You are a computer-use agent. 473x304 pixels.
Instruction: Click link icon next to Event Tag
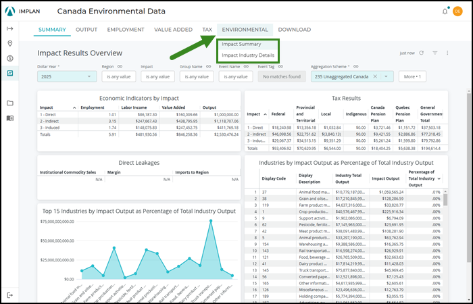click(x=280, y=66)
